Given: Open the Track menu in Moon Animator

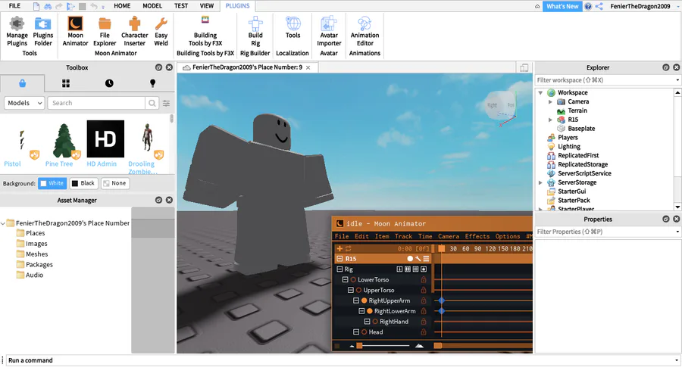Looking at the screenshot, I should (403, 236).
